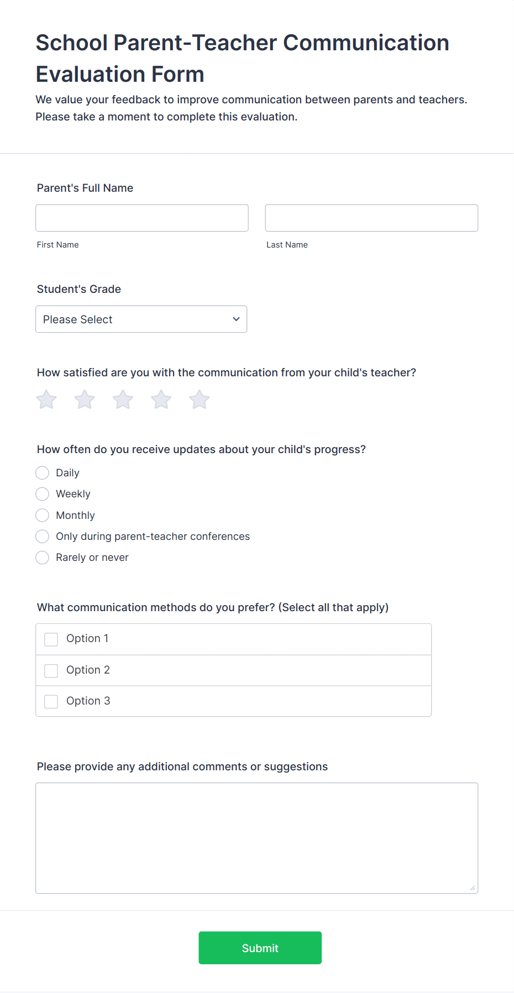Select the Rarely or never option
This screenshot has height=993, width=514.
click(x=42, y=558)
